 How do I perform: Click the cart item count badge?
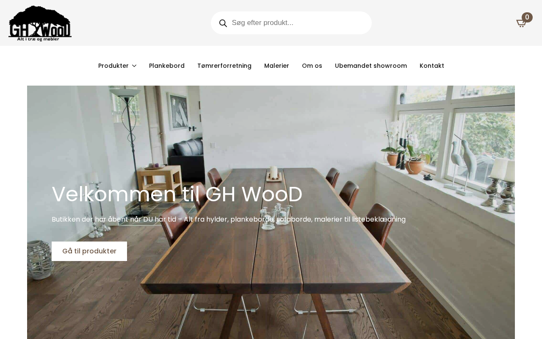coord(527,17)
